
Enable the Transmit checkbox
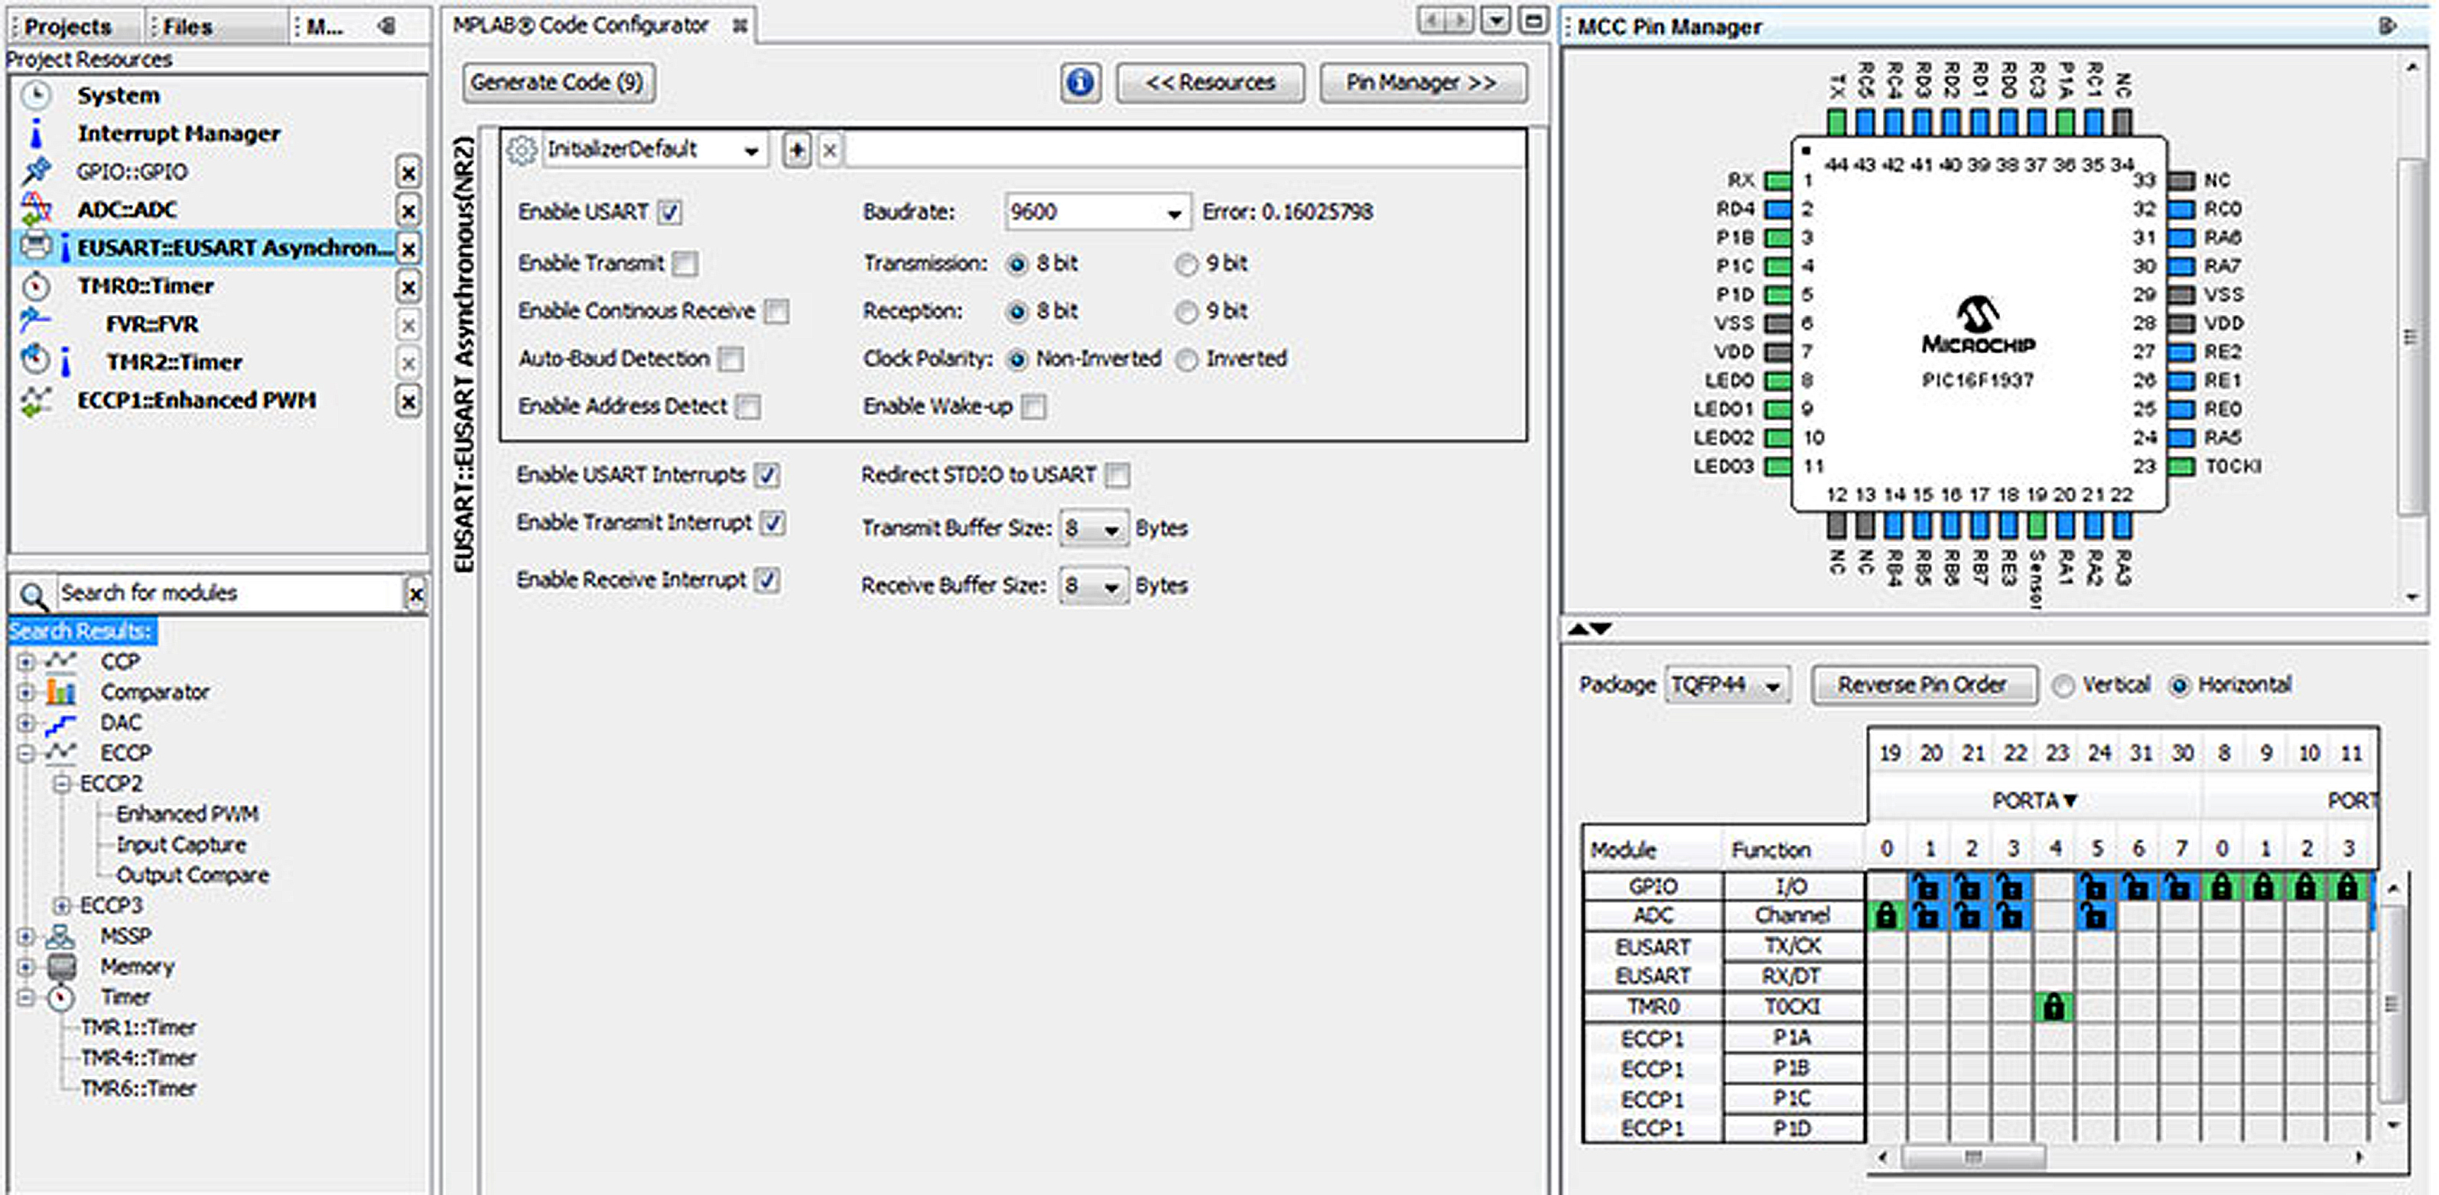(685, 264)
